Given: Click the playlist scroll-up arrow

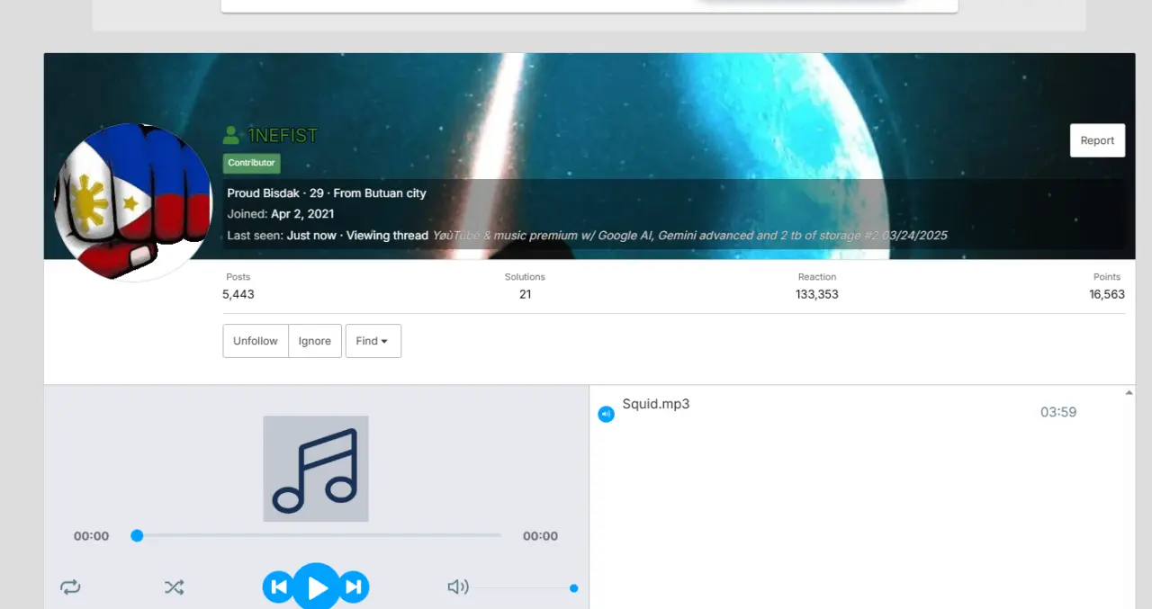Looking at the screenshot, I should [x=1129, y=392].
